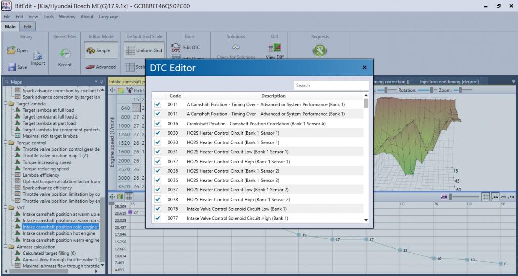This screenshot has width=518, height=276.
Task: Select the line-only graph style icon
Action: point(503,196)
